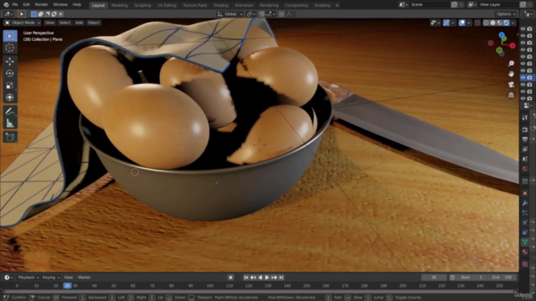Toggle X-ray display mode

click(x=477, y=23)
